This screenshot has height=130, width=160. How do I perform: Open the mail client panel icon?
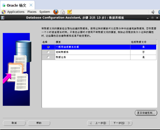[63, 12]
